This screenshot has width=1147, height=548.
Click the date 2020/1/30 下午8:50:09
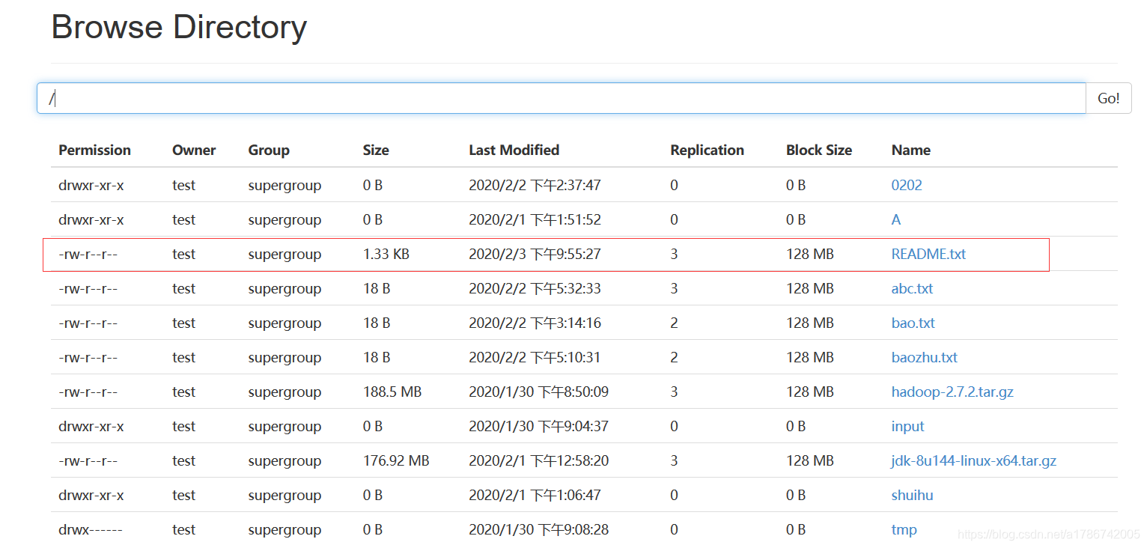pyautogui.click(x=538, y=392)
